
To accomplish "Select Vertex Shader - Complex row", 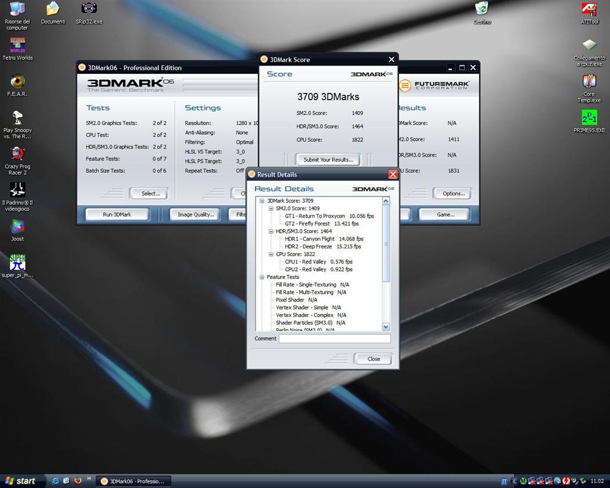I will tap(311, 315).
